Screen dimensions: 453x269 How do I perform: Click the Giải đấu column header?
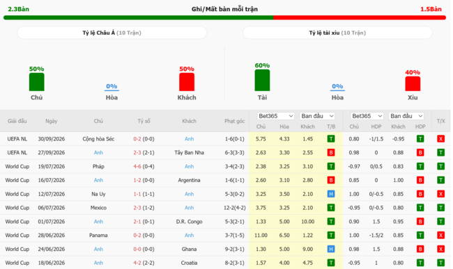pyautogui.click(x=17, y=121)
